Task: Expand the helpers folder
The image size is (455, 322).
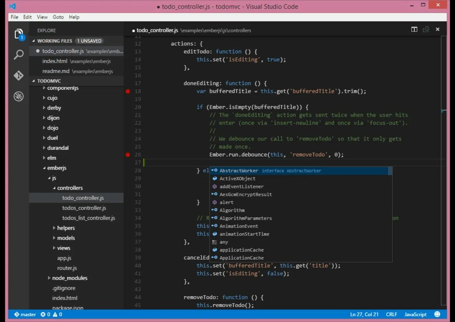Action: (54, 228)
